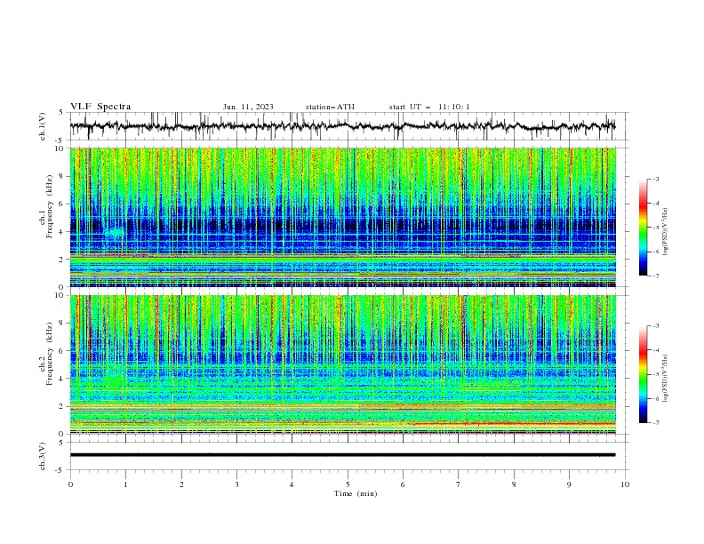The image size is (704, 544).
Task: Click the time axis tick label '7'
Action: 459,484
